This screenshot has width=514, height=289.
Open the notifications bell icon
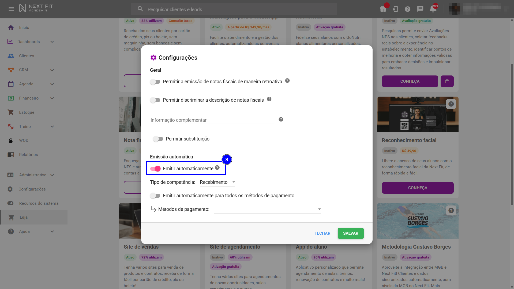433,9
